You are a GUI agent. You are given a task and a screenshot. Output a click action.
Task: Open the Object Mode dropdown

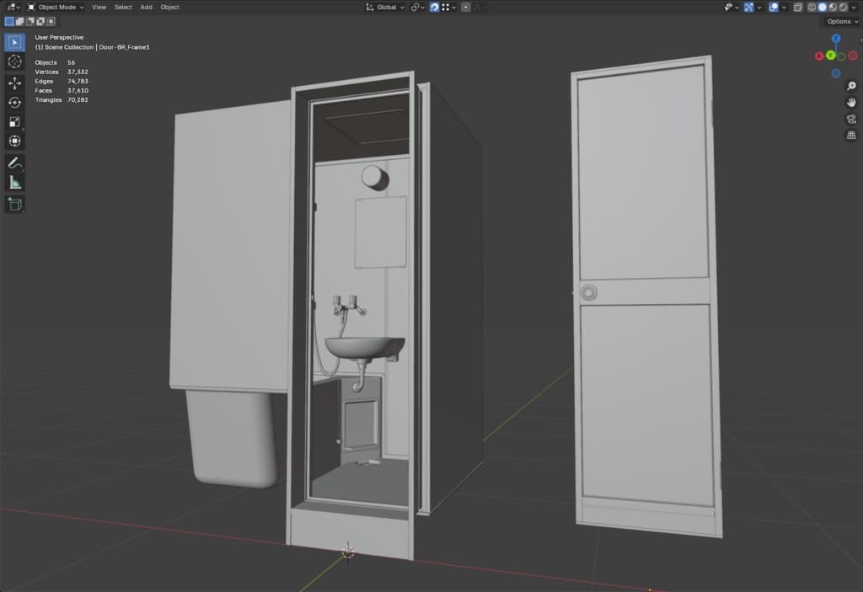tap(56, 7)
